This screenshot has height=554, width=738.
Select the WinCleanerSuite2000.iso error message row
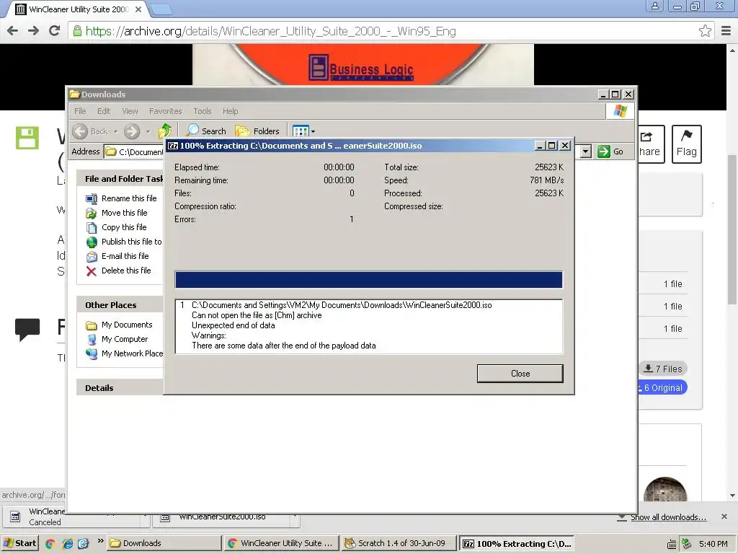point(342,305)
